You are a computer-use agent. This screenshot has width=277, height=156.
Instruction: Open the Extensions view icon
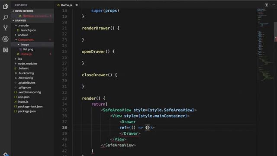[5, 50]
